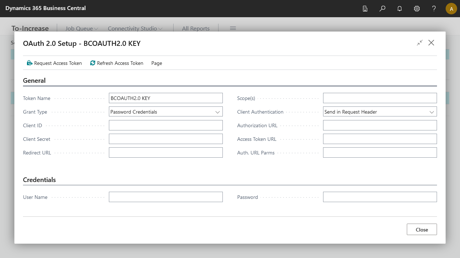Open the Grant Type dropdown
Screen dimensions: 460x258
pos(166,112)
